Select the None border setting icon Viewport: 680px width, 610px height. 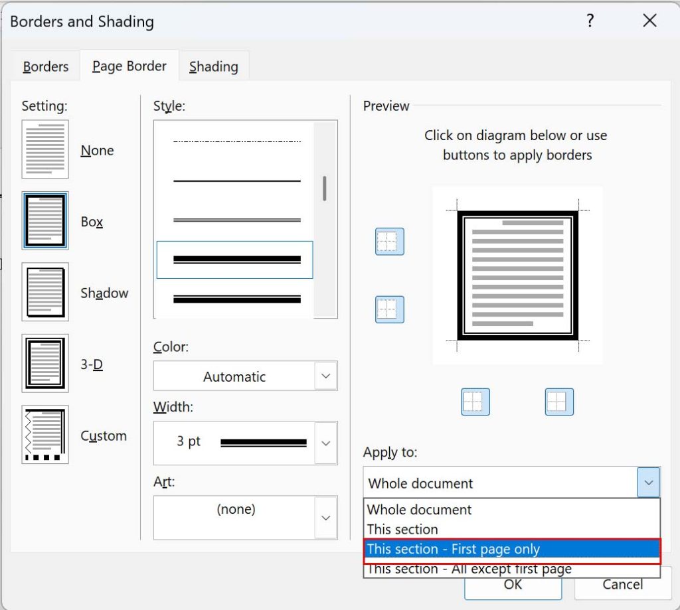(45, 149)
